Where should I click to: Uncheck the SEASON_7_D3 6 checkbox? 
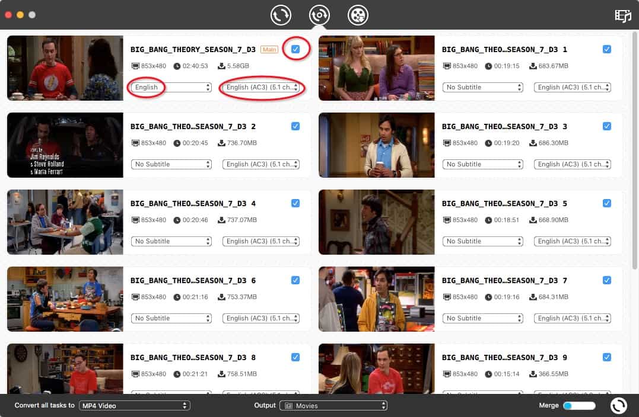pos(295,280)
